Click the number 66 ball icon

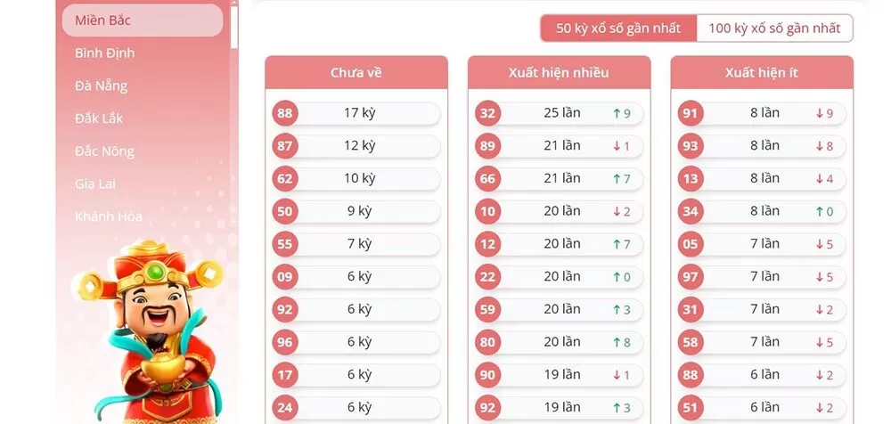pyautogui.click(x=487, y=179)
